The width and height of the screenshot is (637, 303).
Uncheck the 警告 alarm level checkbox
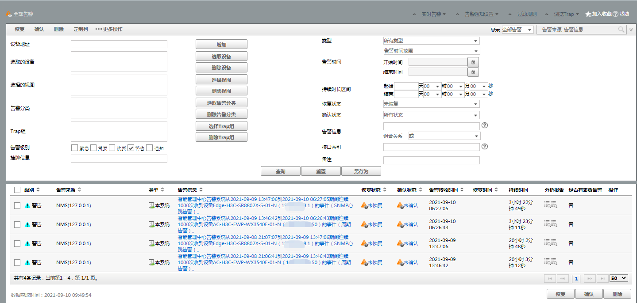tap(131, 148)
